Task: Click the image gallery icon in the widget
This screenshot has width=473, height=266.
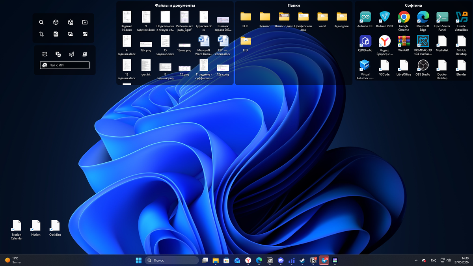Action: coord(70,34)
